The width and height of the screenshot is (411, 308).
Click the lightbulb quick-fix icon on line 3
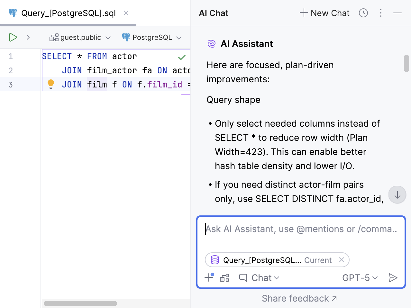(x=50, y=84)
